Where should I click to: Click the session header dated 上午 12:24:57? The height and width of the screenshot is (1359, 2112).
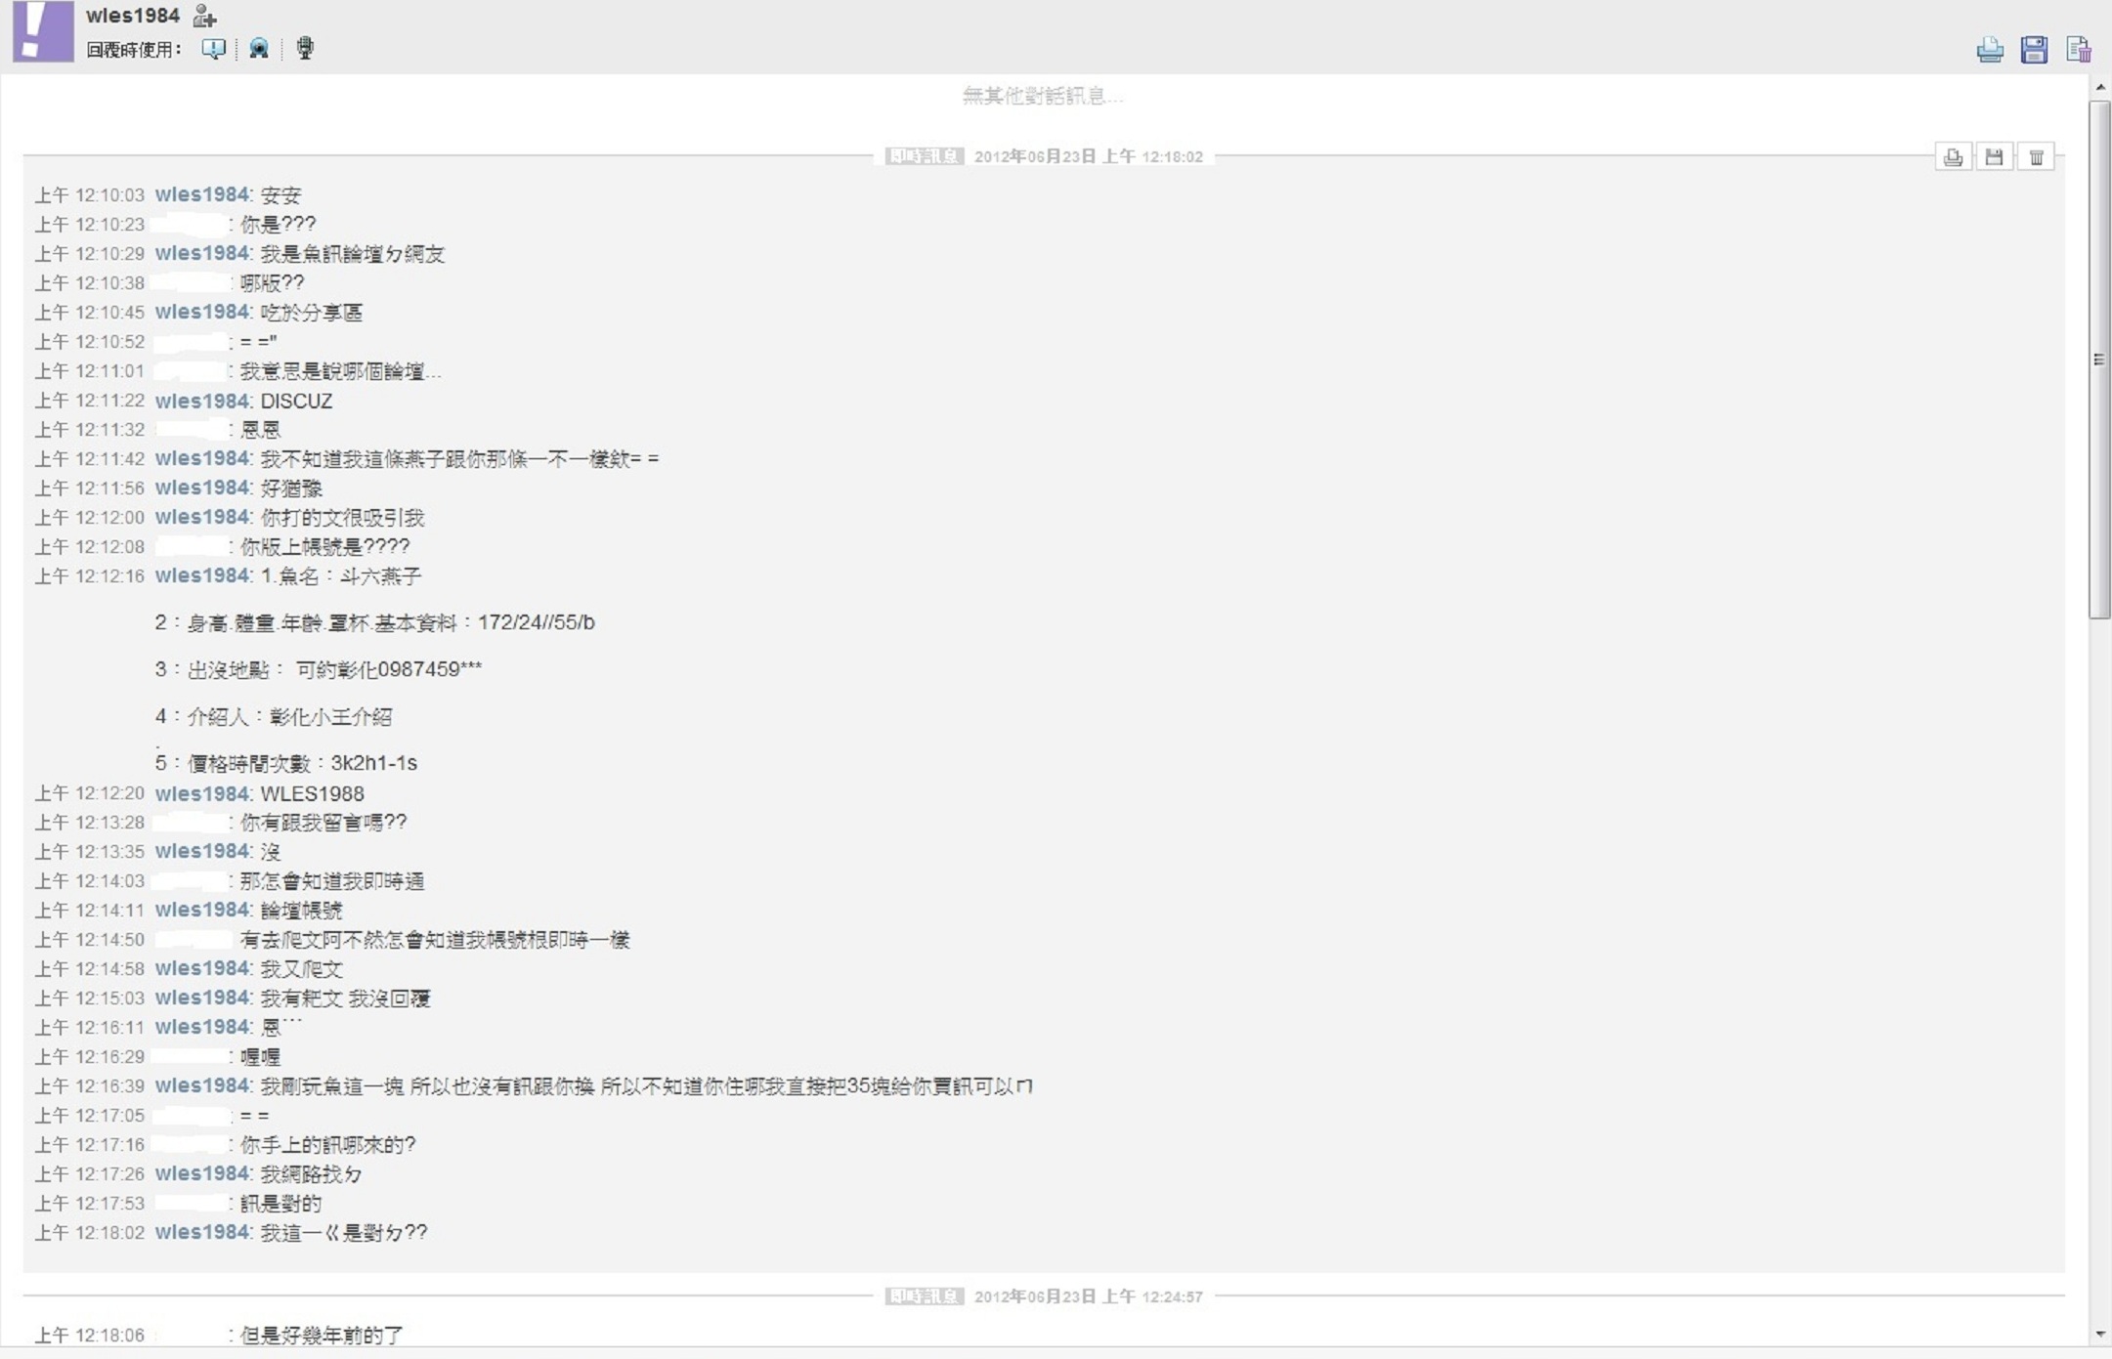(x=1045, y=1296)
